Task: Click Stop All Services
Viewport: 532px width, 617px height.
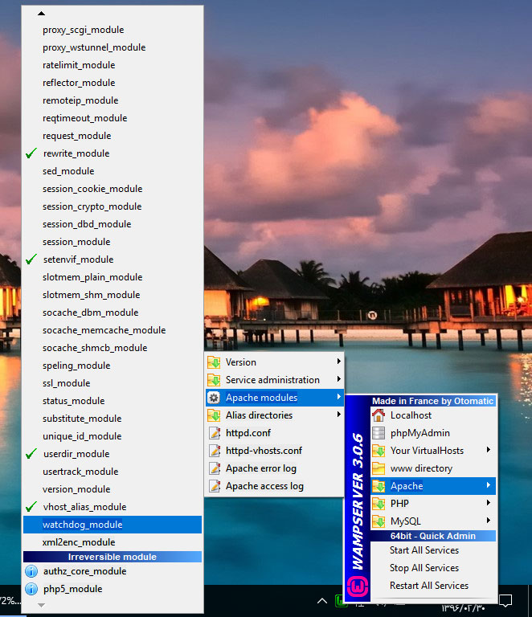Action: 424,568
